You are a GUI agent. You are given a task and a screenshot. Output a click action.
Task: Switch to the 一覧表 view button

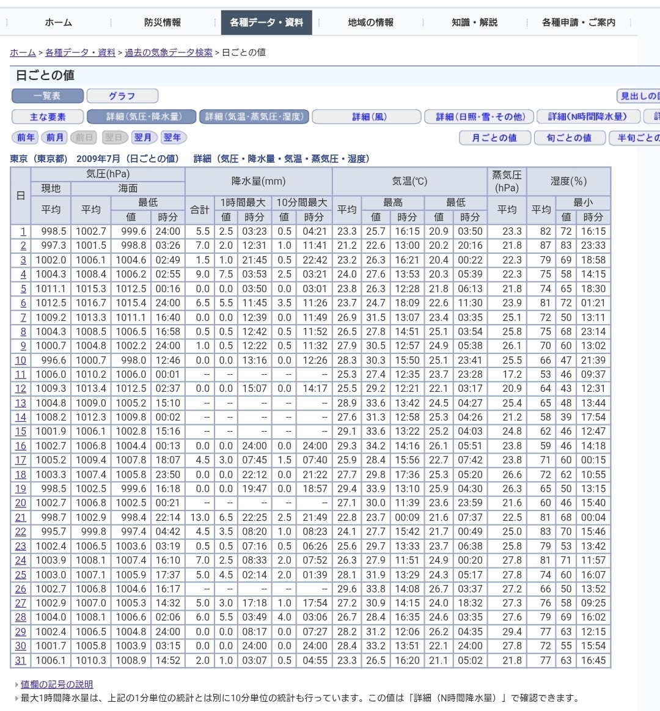tap(48, 96)
